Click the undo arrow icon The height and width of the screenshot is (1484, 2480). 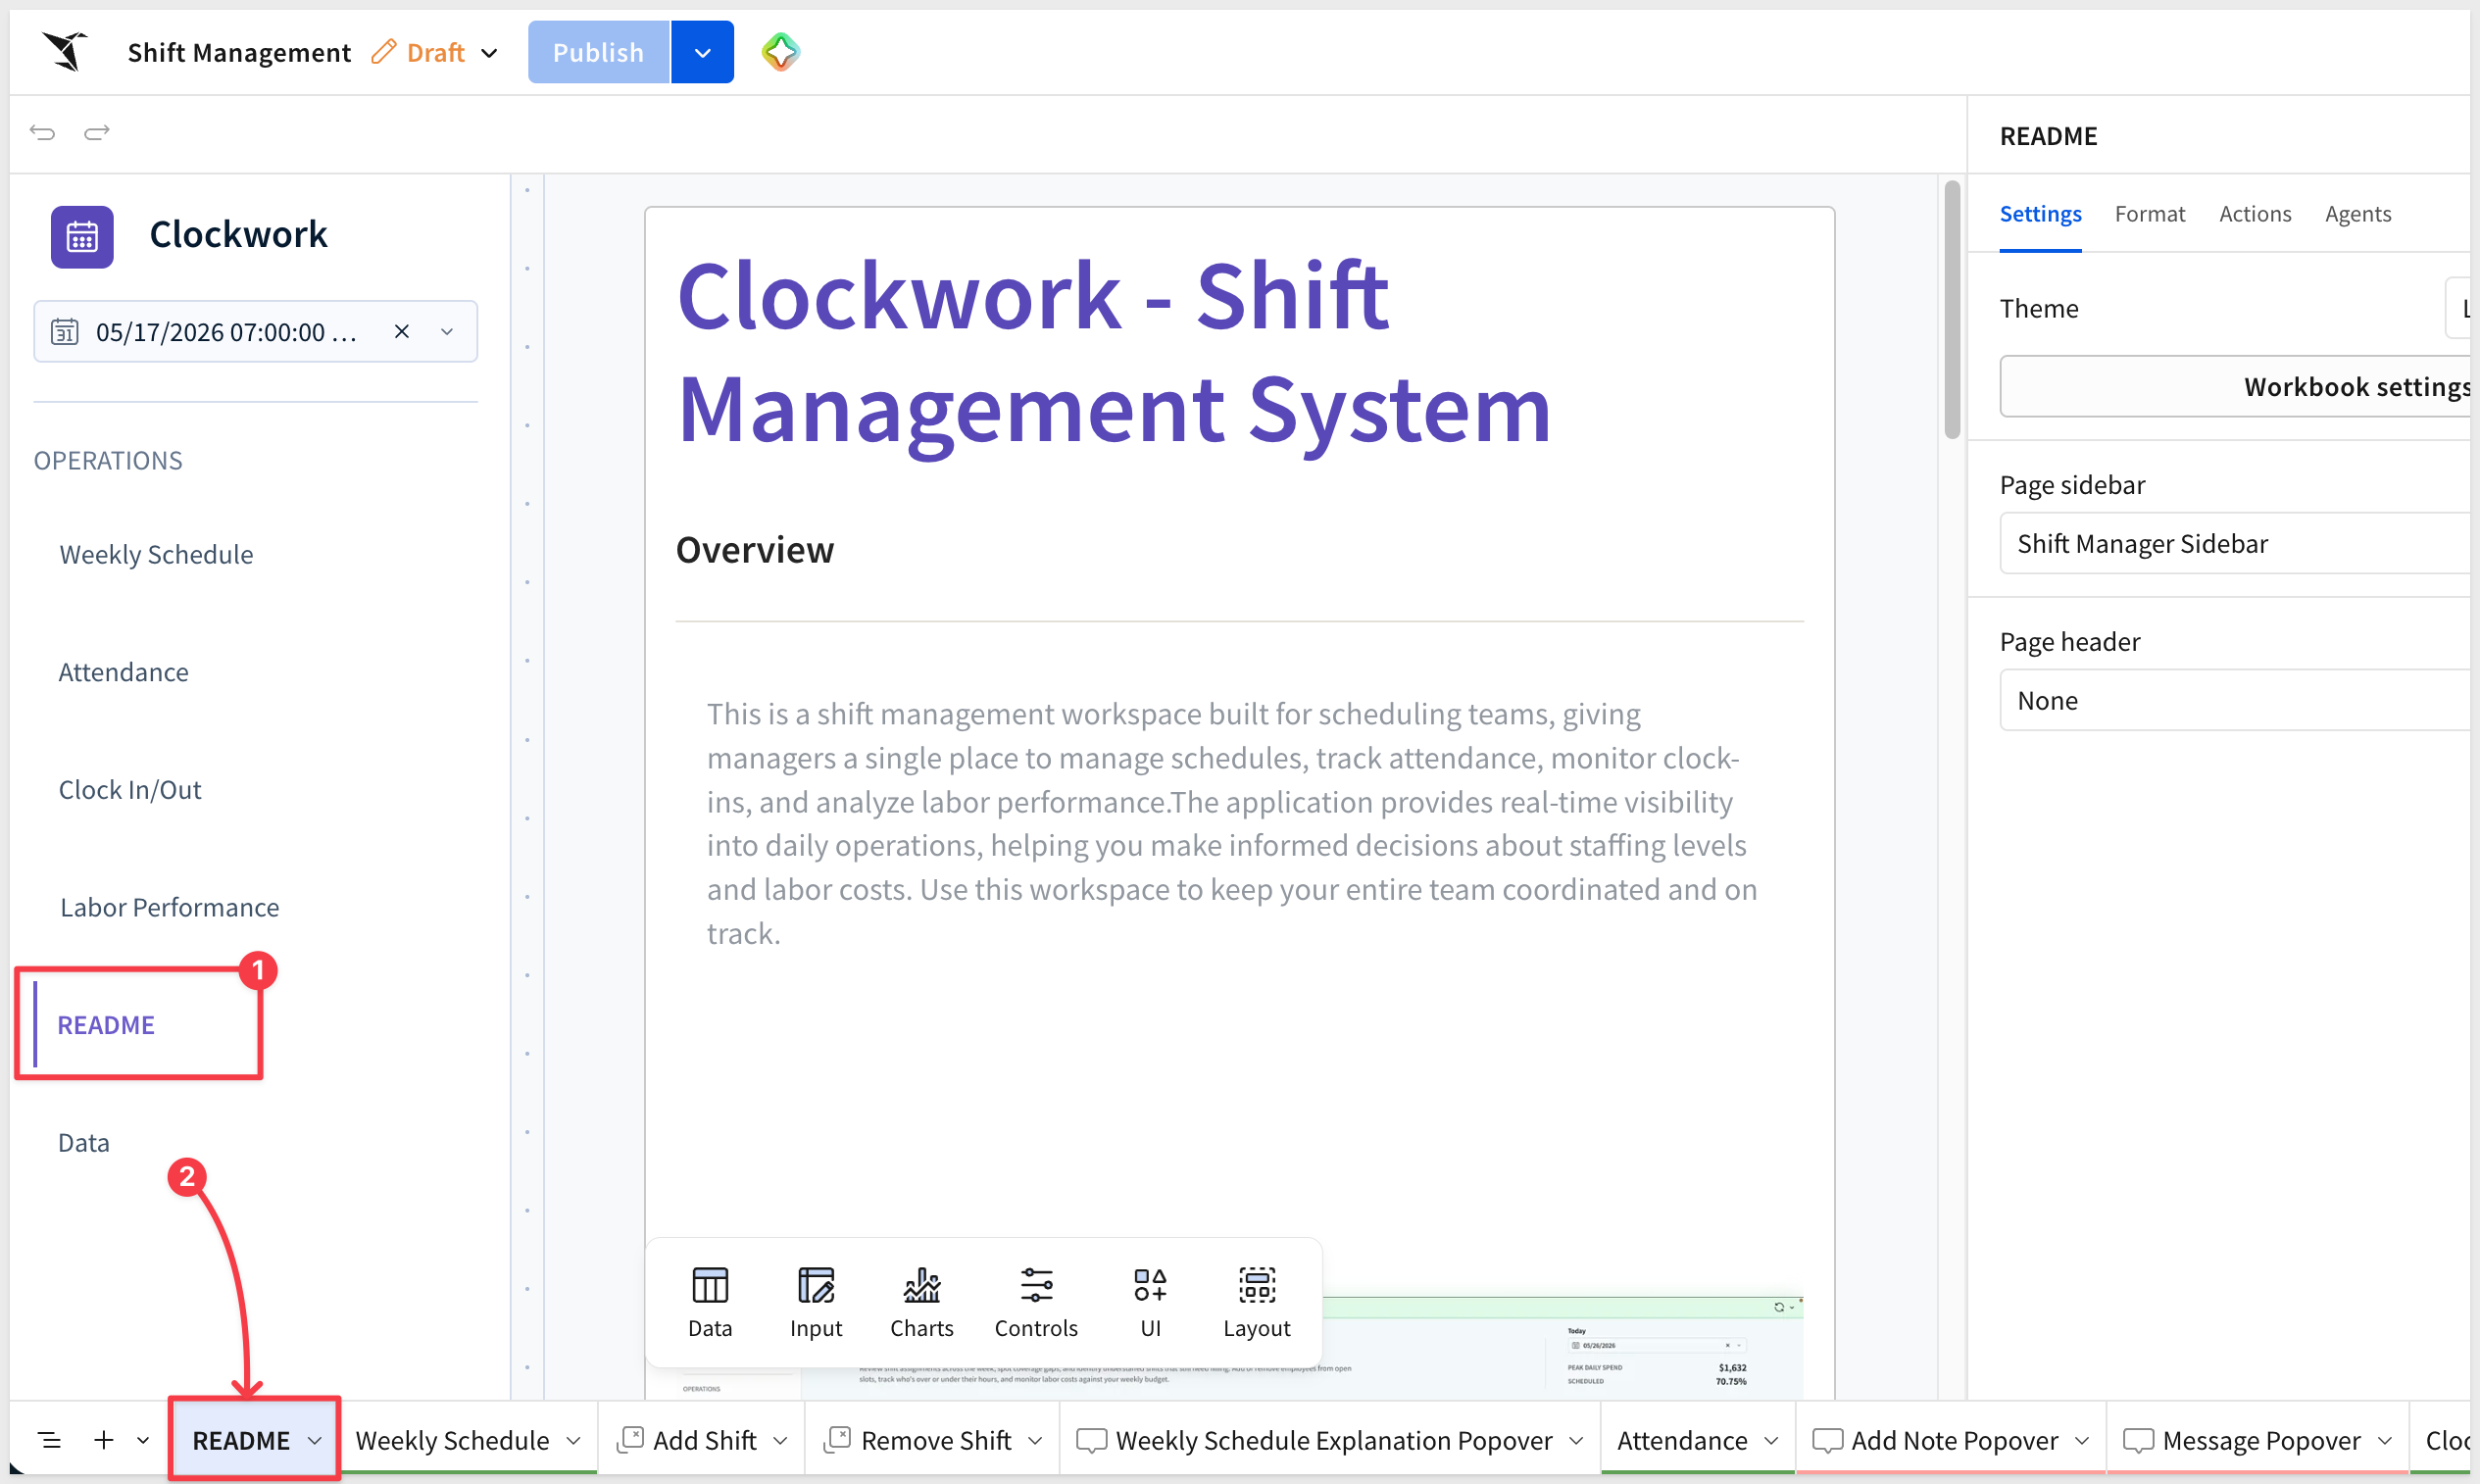coord(42,132)
